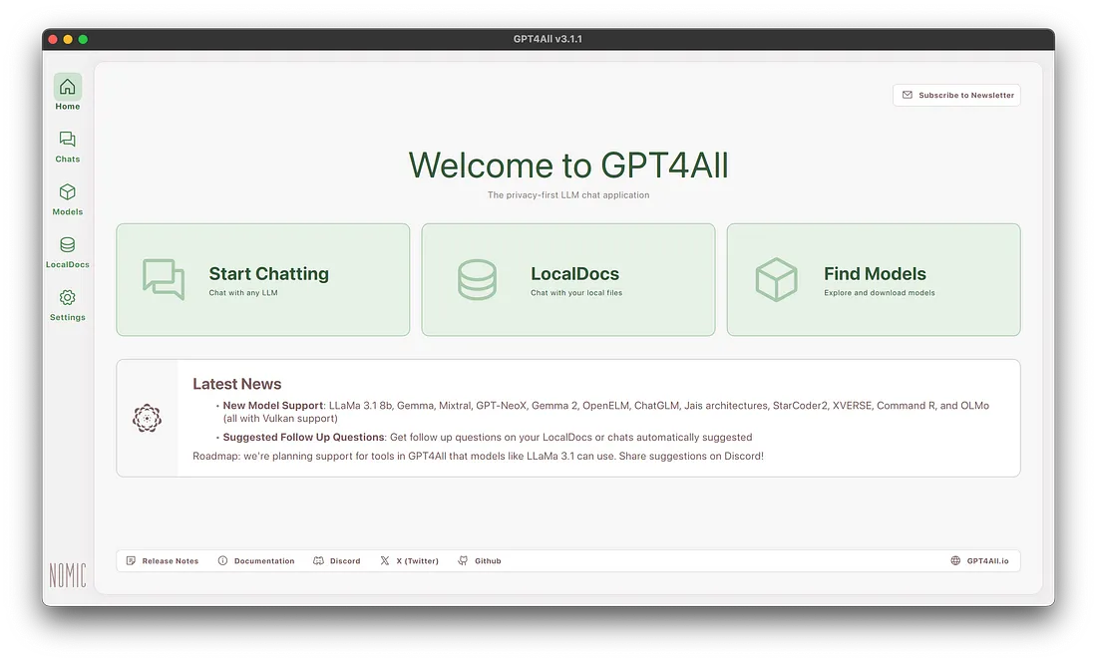The image size is (1097, 662).
Task: Subscribe to the Newsletter
Action: click(x=956, y=95)
